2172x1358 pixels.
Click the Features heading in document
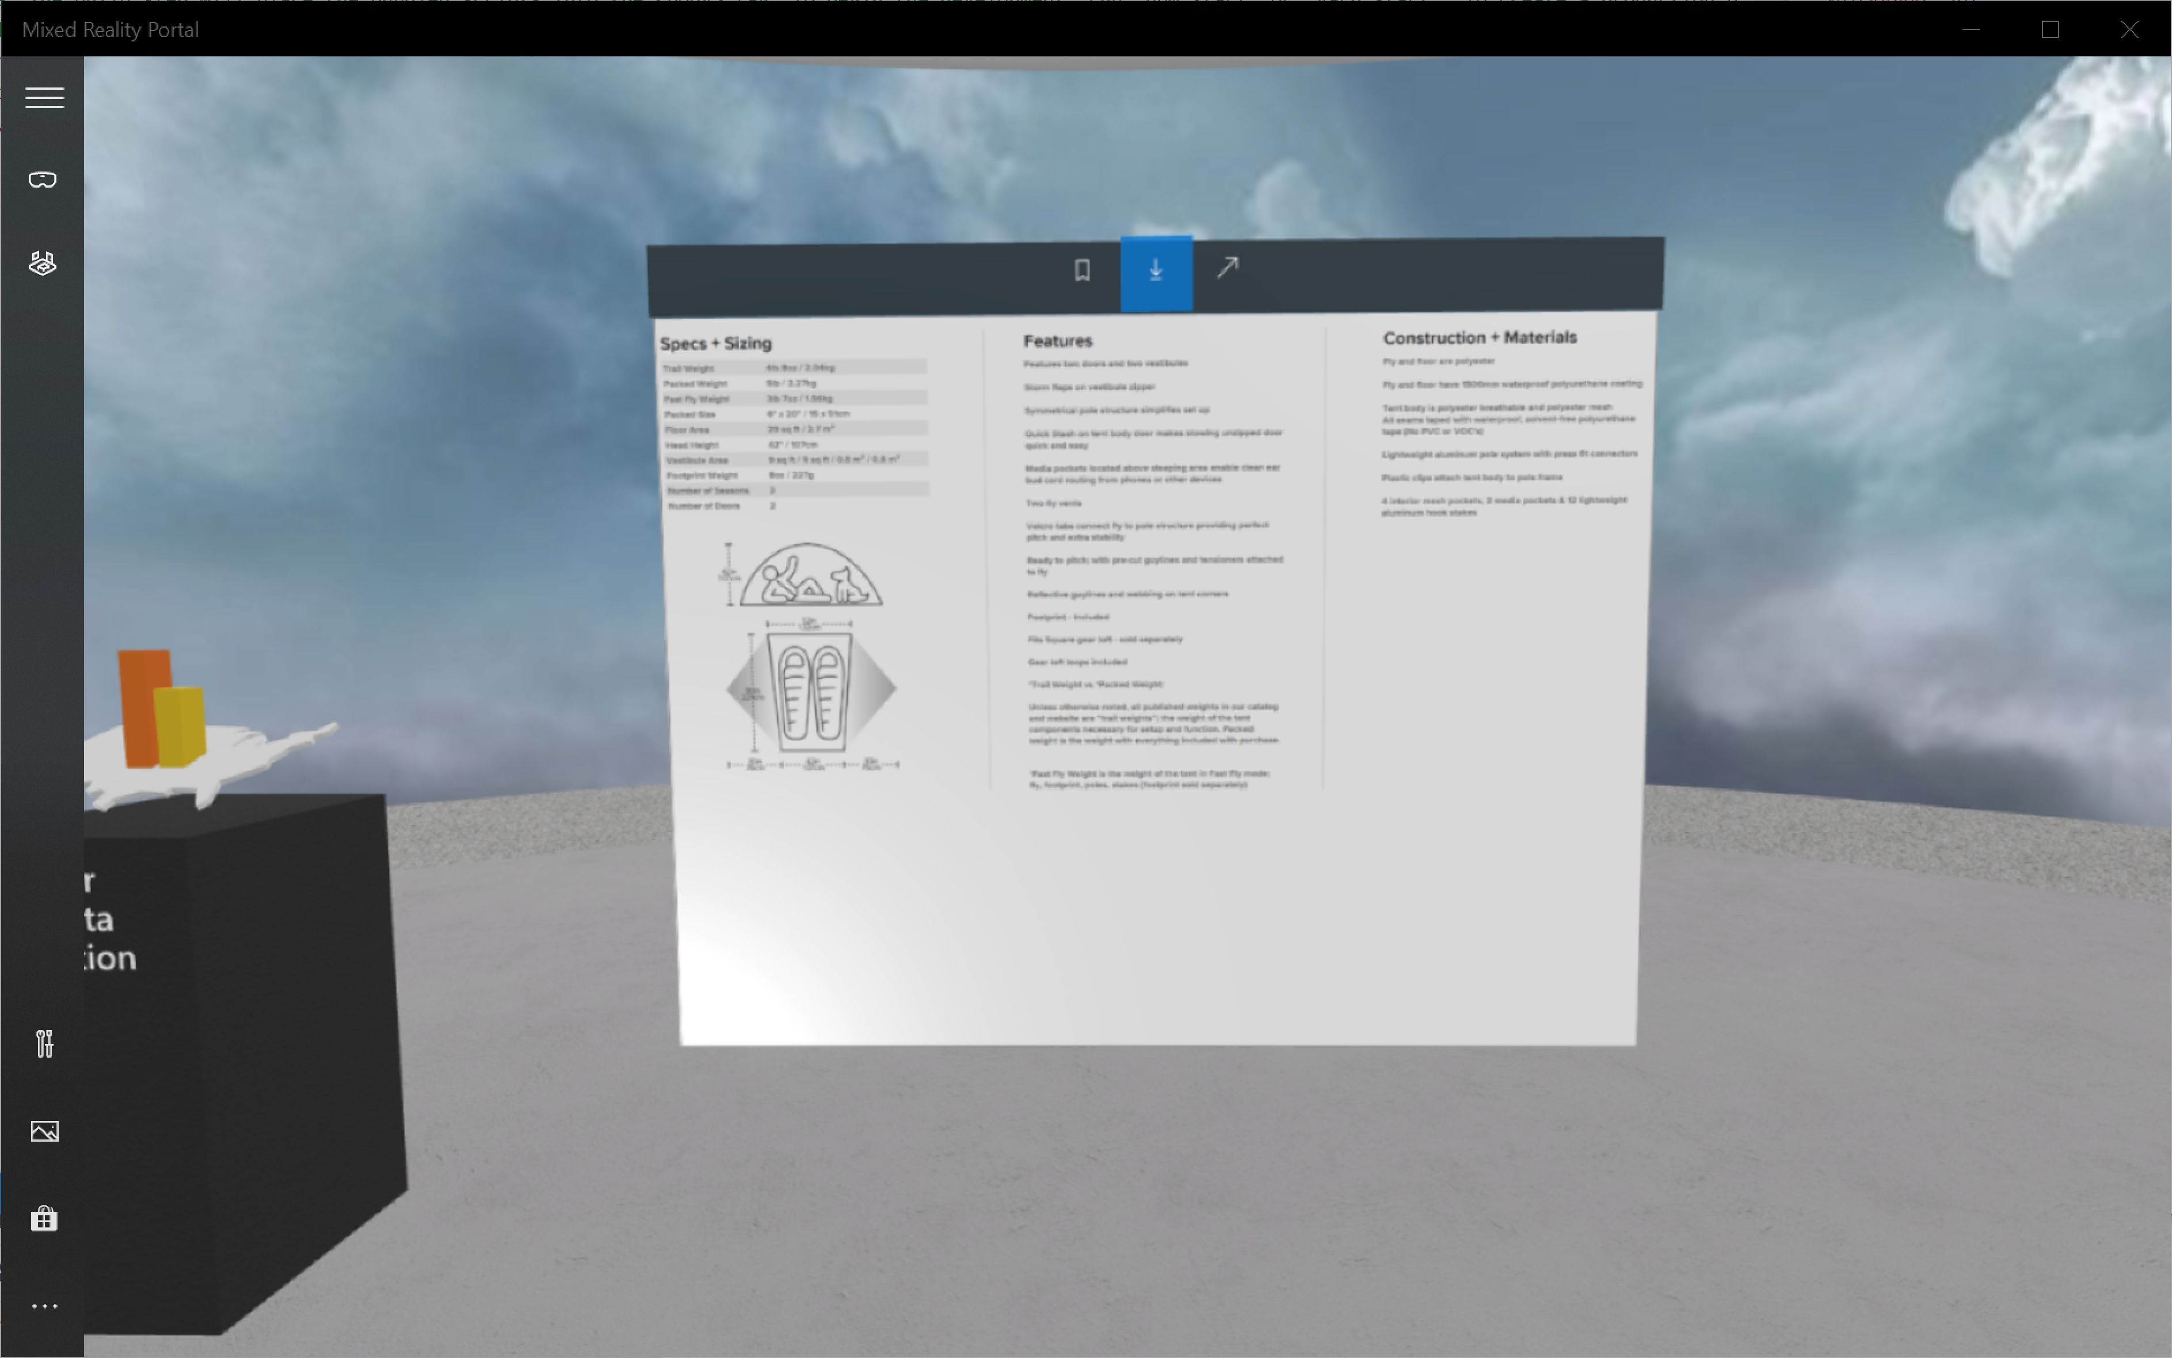(x=1057, y=341)
